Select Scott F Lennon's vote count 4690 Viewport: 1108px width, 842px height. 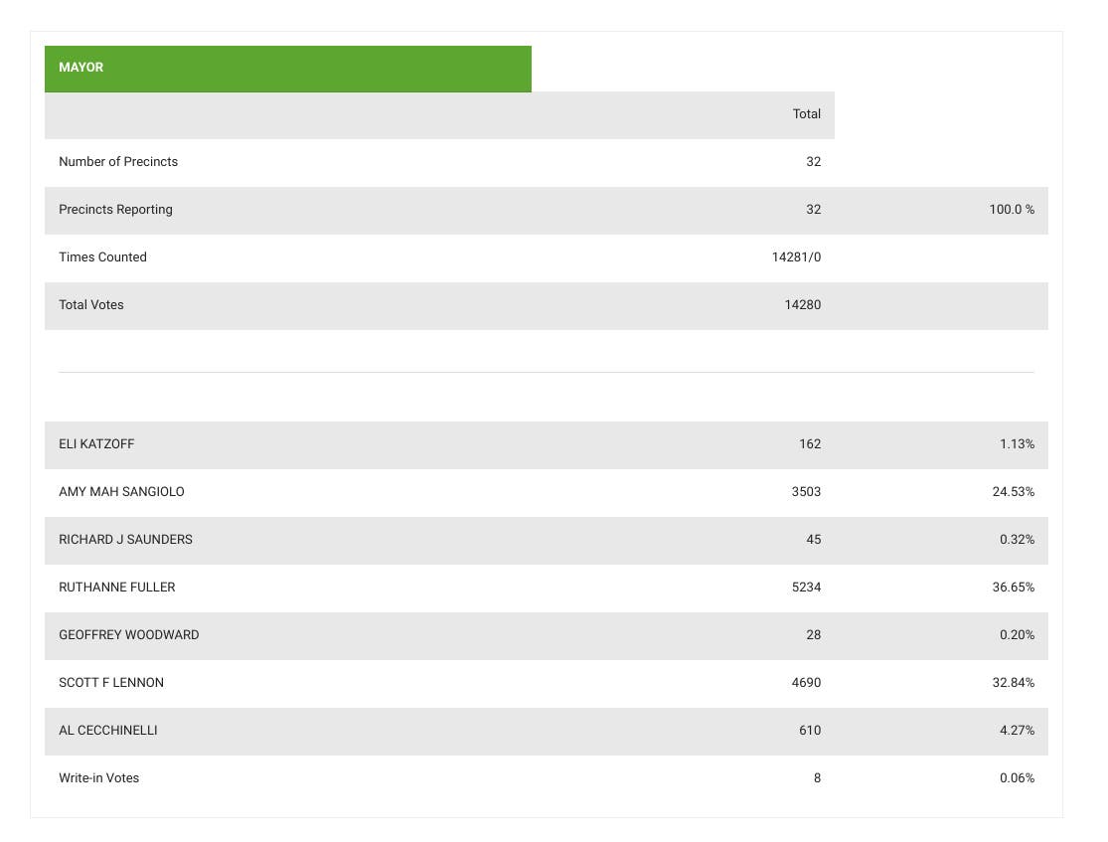click(x=804, y=683)
